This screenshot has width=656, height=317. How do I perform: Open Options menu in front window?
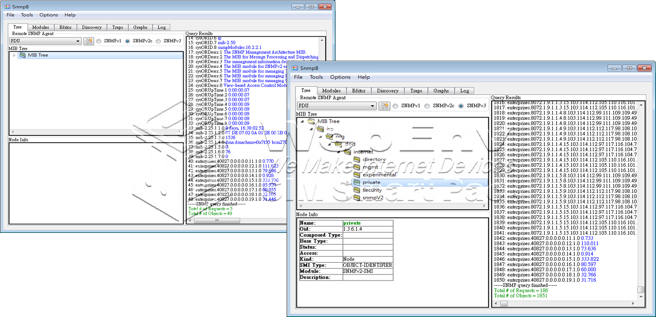340,77
